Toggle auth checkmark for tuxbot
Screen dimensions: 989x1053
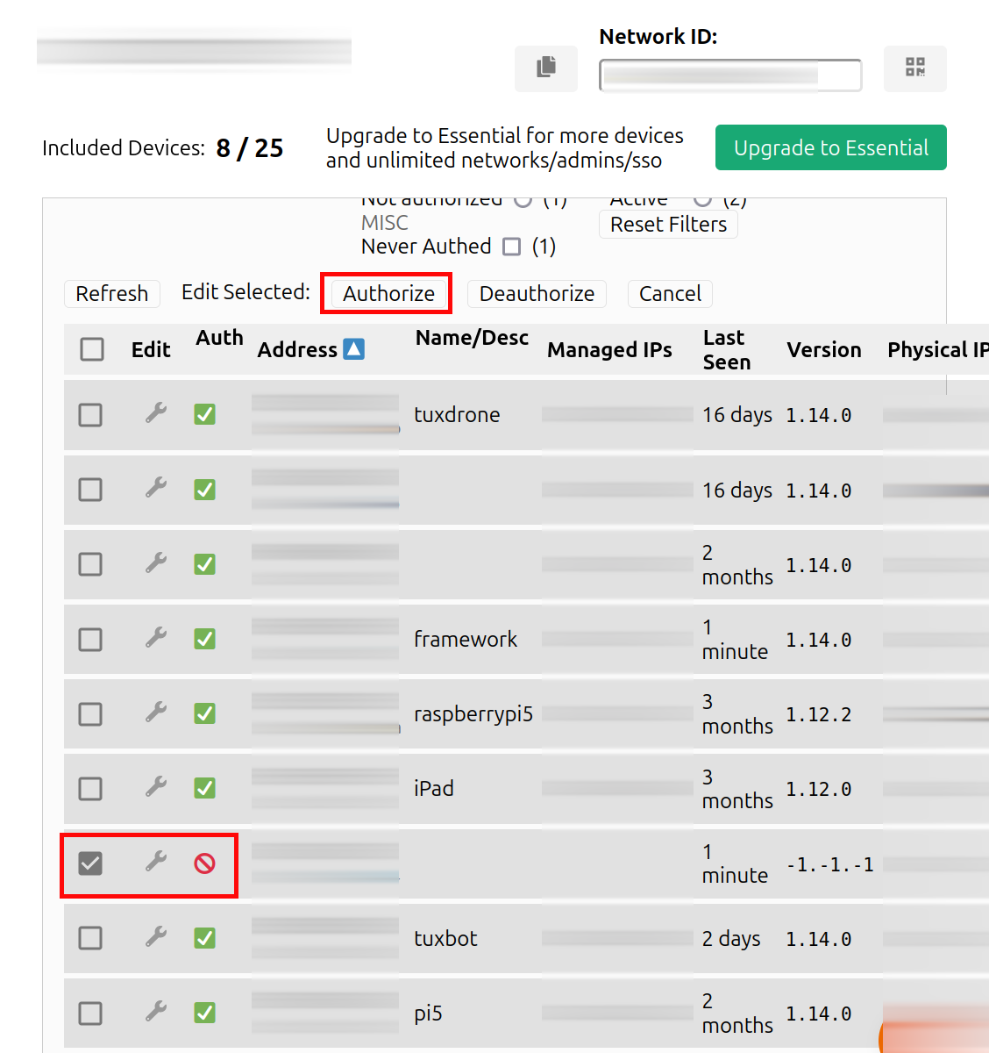coord(205,938)
